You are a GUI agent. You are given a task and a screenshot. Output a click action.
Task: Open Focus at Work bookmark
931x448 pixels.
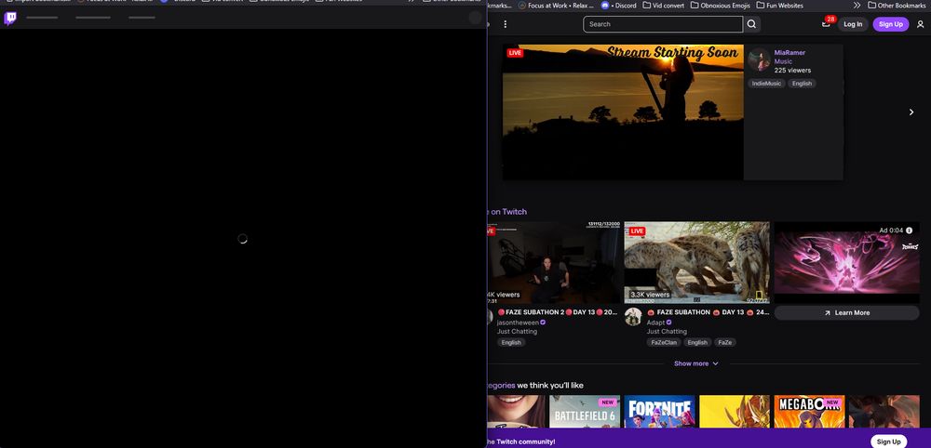pyautogui.click(x=556, y=6)
